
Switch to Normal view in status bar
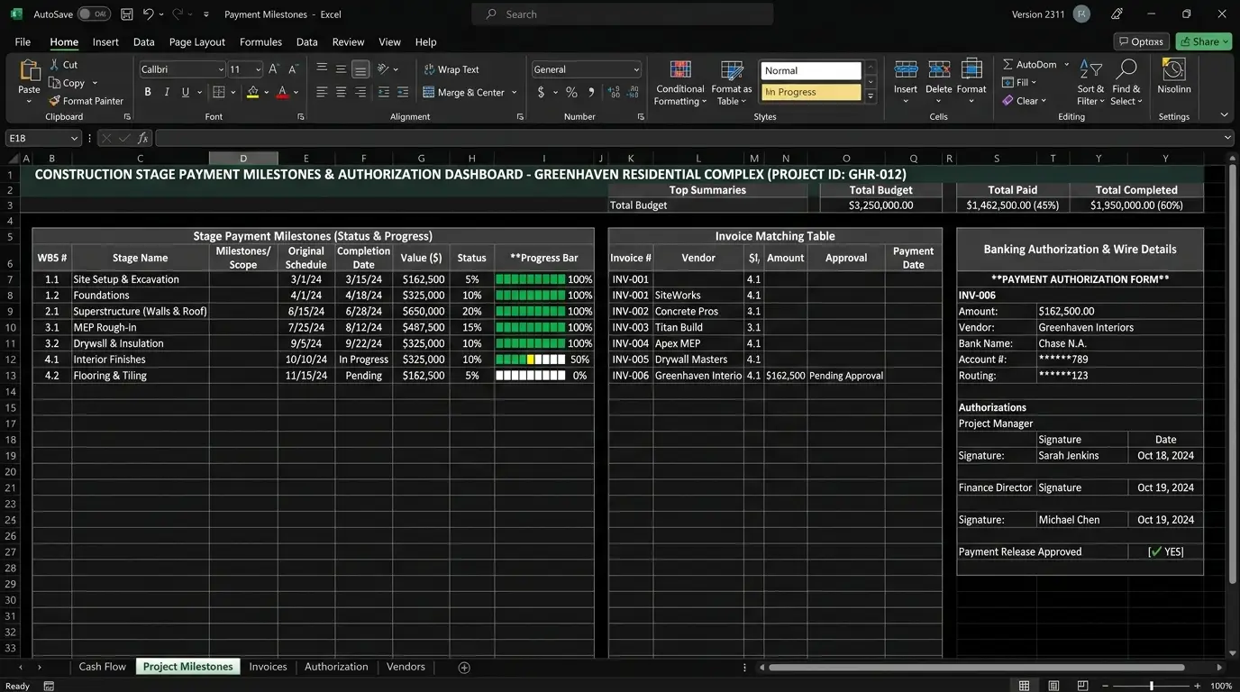tap(1024, 686)
